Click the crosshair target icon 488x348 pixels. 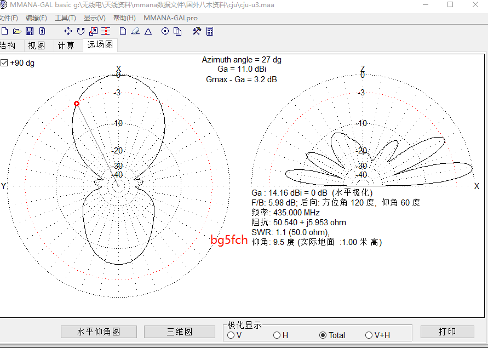click(x=165, y=31)
